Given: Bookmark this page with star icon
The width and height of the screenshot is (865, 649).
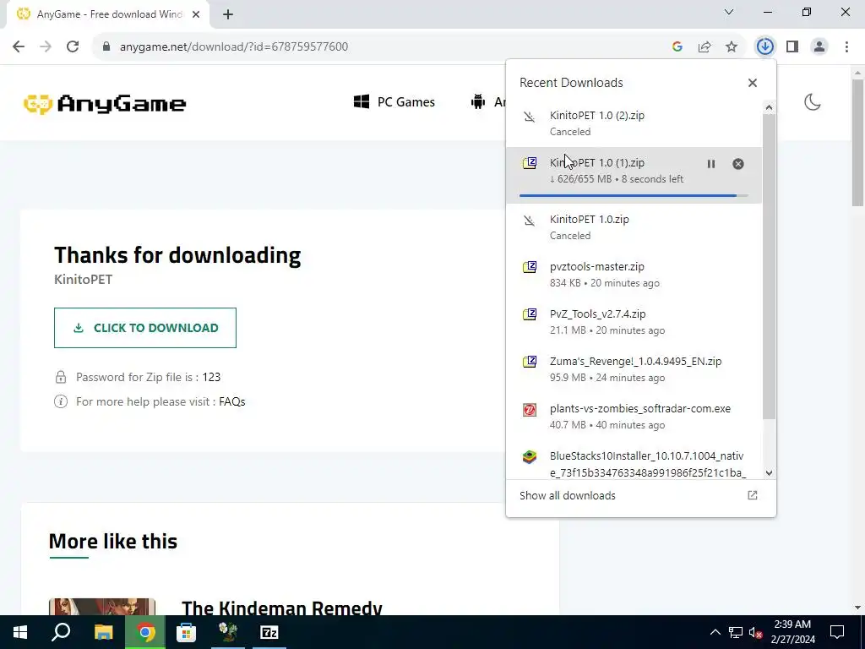Looking at the screenshot, I should (x=732, y=47).
